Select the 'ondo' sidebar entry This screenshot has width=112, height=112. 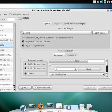click(6, 50)
